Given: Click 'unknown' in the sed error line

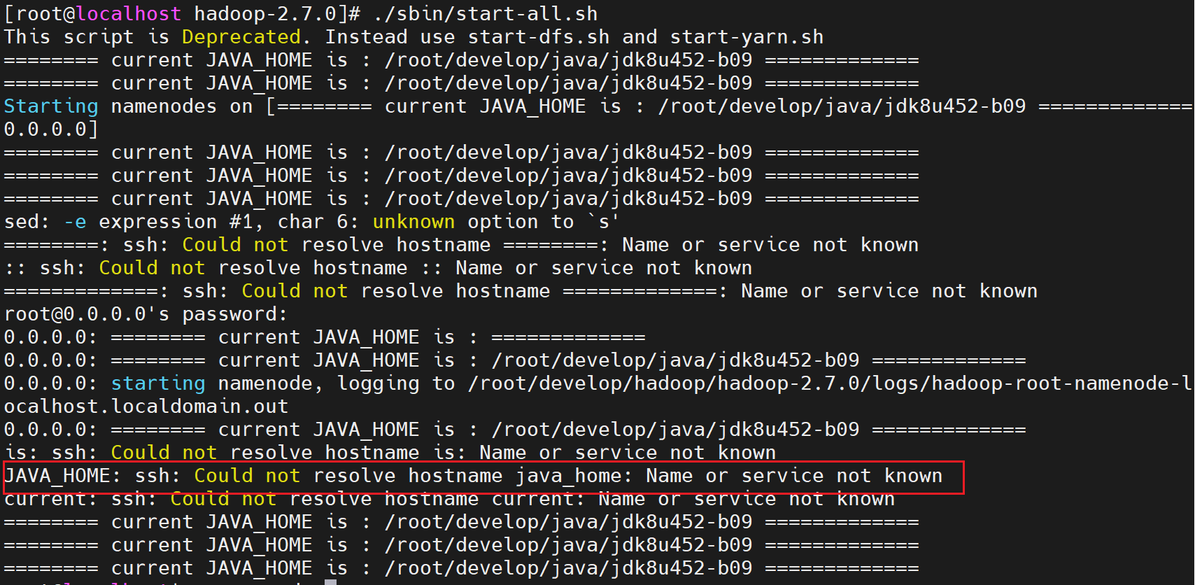Looking at the screenshot, I should pos(413,222).
